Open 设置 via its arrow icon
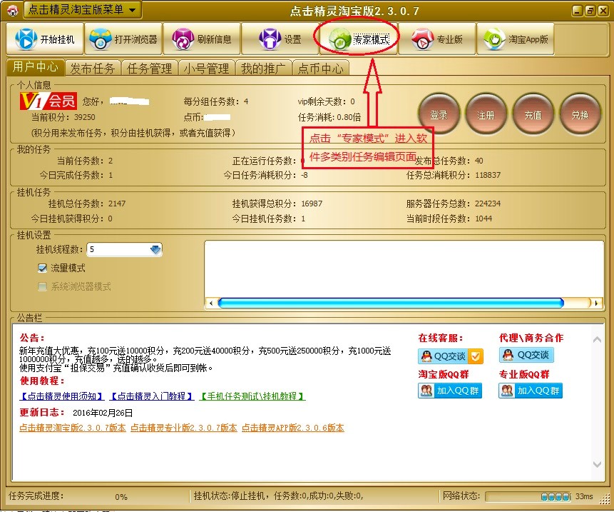 tap(270, 39)
